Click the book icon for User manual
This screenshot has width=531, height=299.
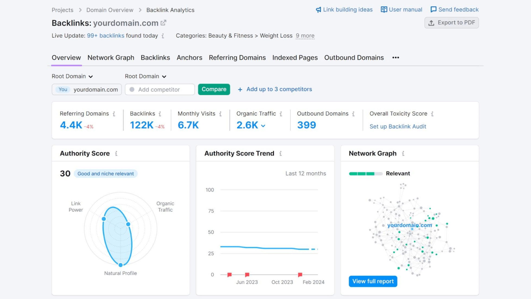click(384, 10)
